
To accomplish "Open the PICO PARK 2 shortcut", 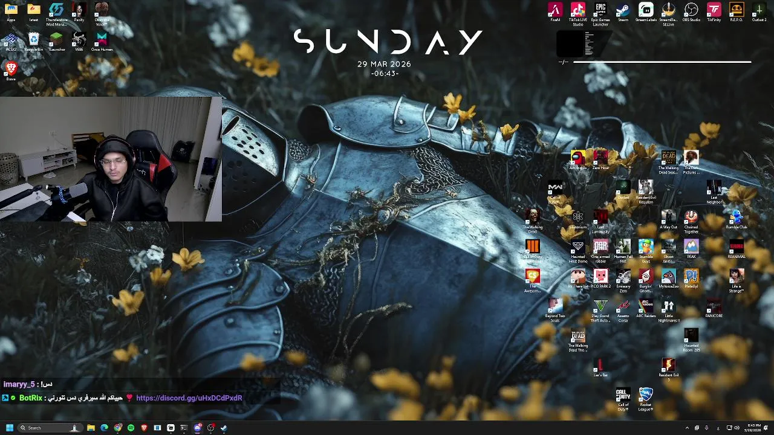I will 600,279.
